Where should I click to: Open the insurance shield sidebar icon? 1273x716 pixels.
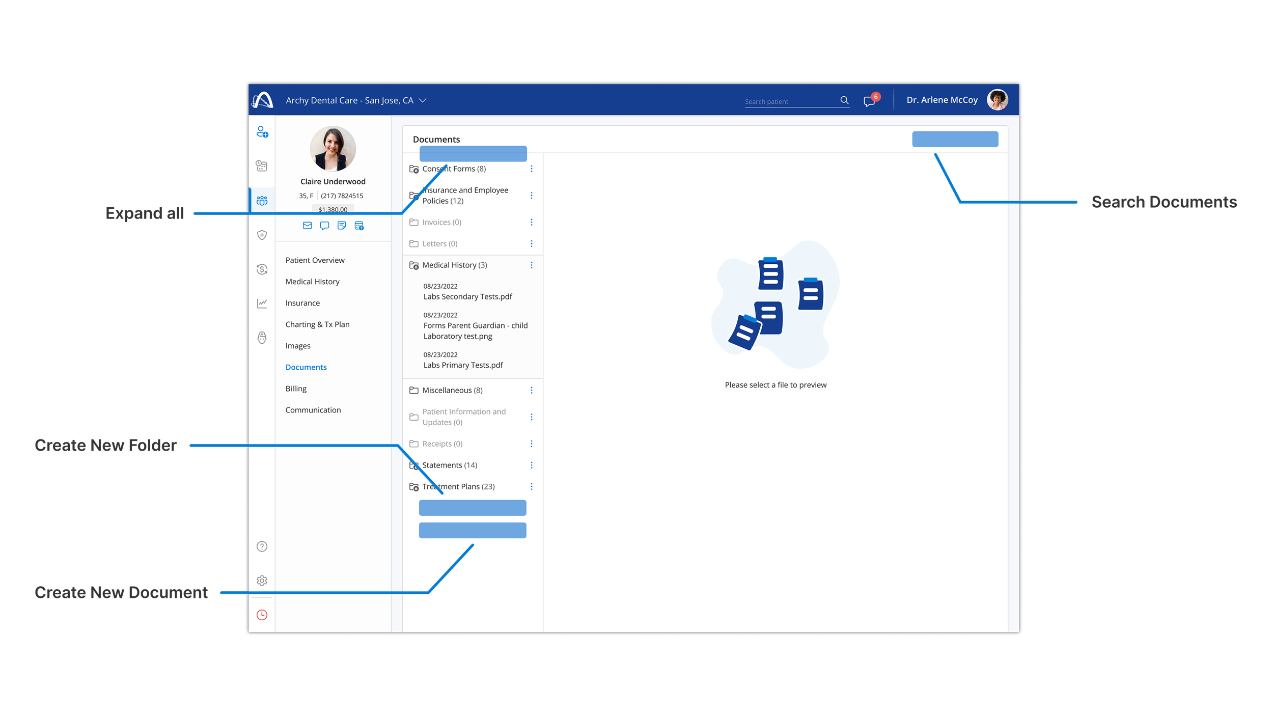[x=262, y=235]
